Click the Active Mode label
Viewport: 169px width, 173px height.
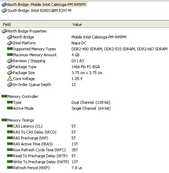(23, 108)
